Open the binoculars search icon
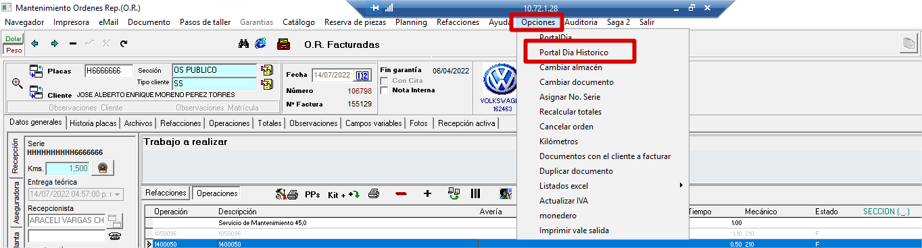The image size is (922, 248). click(244, 44)
